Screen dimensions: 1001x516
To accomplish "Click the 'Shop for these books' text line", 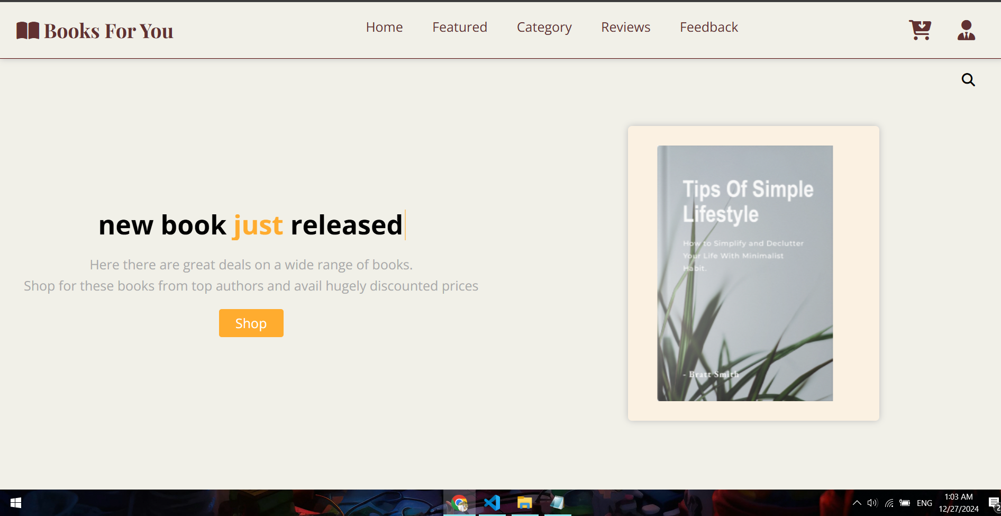I will [x=251, y=286].
